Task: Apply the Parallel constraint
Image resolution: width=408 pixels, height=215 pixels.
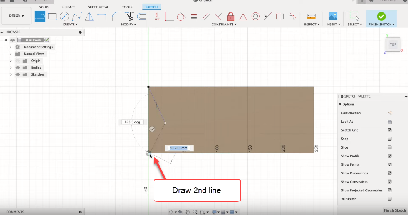Action: pyautogui.click(x=206, y=17)
